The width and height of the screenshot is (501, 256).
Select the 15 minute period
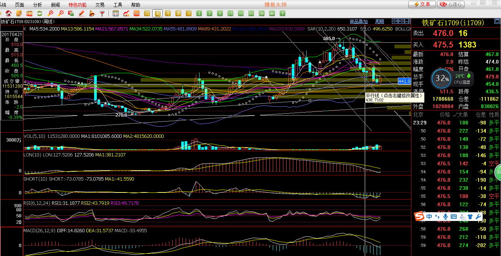coord(230,13)
